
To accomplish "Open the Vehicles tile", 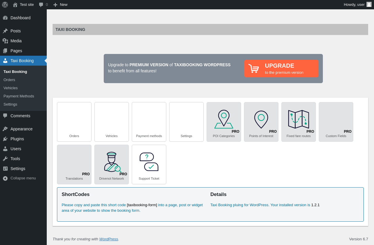I will tap(112, 122).
